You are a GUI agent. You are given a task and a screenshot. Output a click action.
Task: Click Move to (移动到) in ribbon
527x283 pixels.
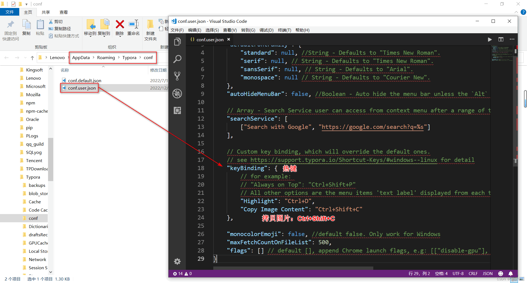point(90,28)
